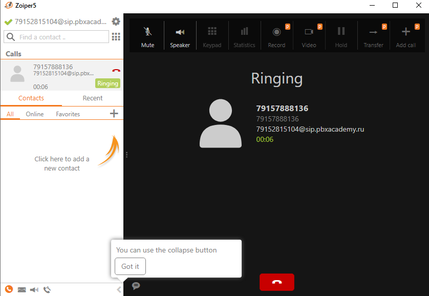Image resolution: width=429 pixels, height=296 pixels.
Task: Switch to the Recent tab
Action: (x=93, y=98)
